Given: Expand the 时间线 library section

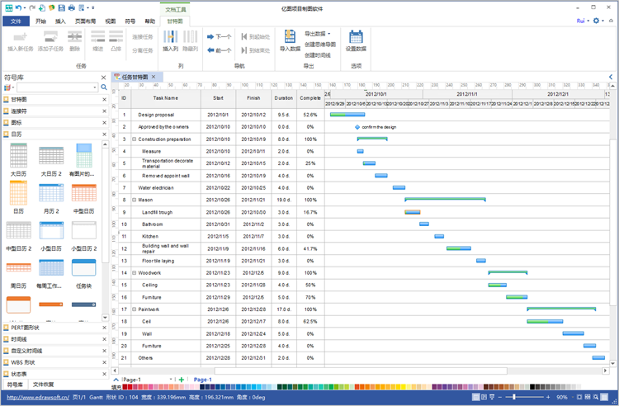Looking at the screenshot, I should point(54,339).
